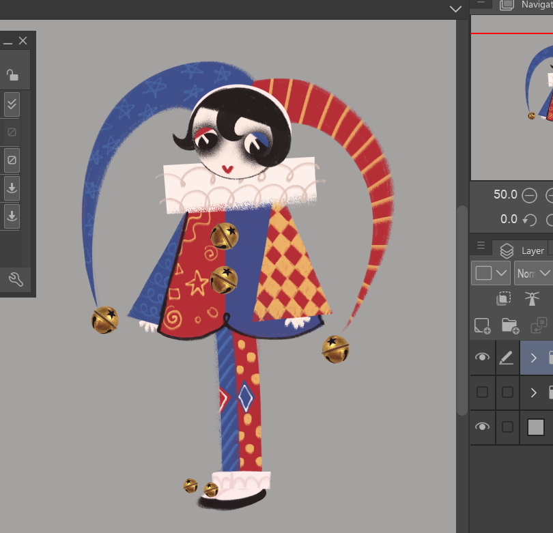Viewport: 553px width, 533px height.
Task: Minimize the floating tool palette
Action: click(x=8, y=43)
